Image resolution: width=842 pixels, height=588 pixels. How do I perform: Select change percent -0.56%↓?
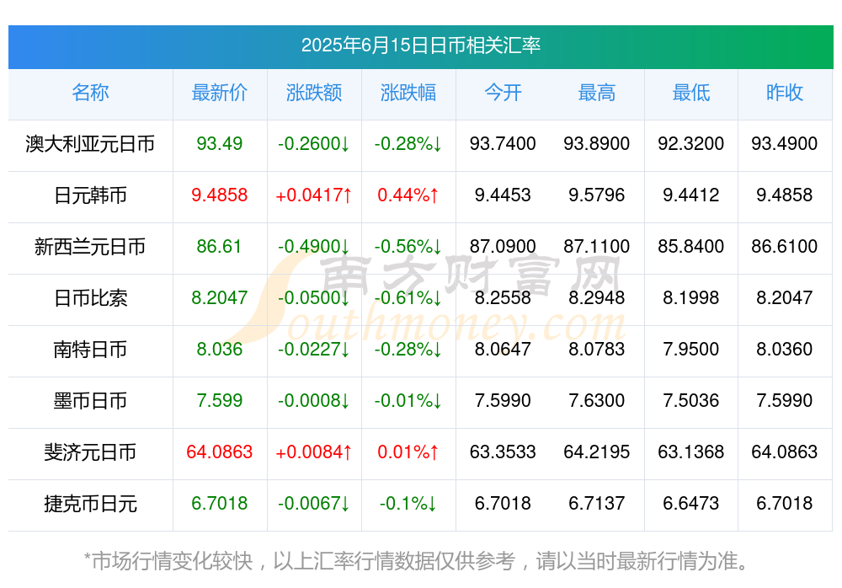click(x=408, y=246)
